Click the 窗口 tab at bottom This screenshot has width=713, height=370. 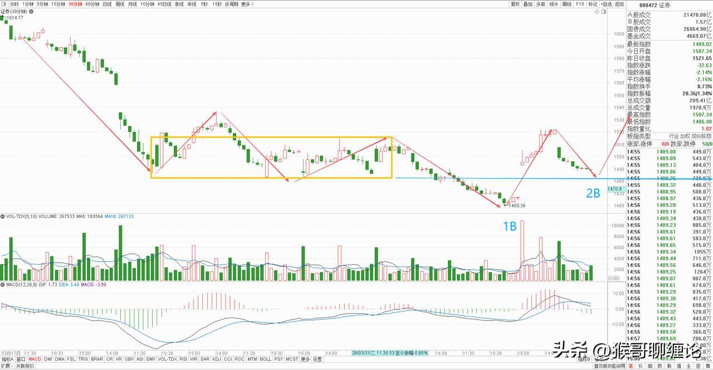21,359
